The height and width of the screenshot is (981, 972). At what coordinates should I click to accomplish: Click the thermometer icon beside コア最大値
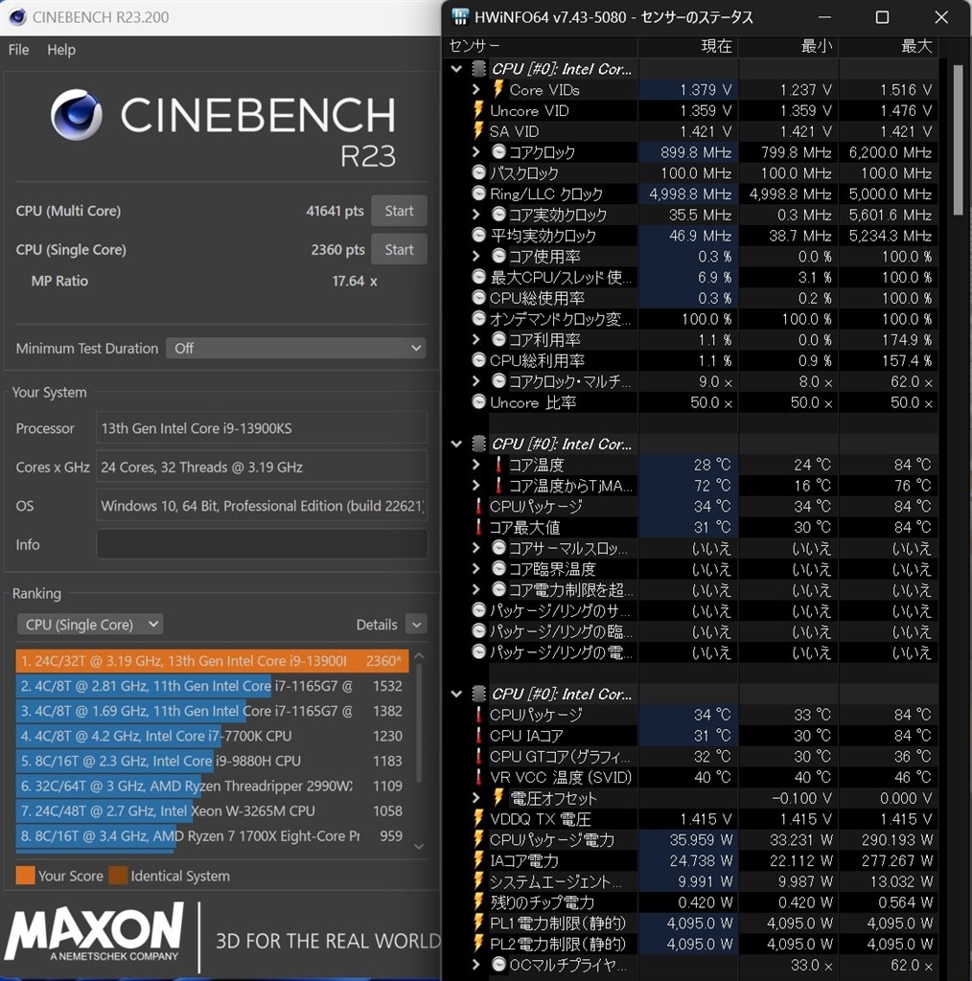tap(478, 527)
